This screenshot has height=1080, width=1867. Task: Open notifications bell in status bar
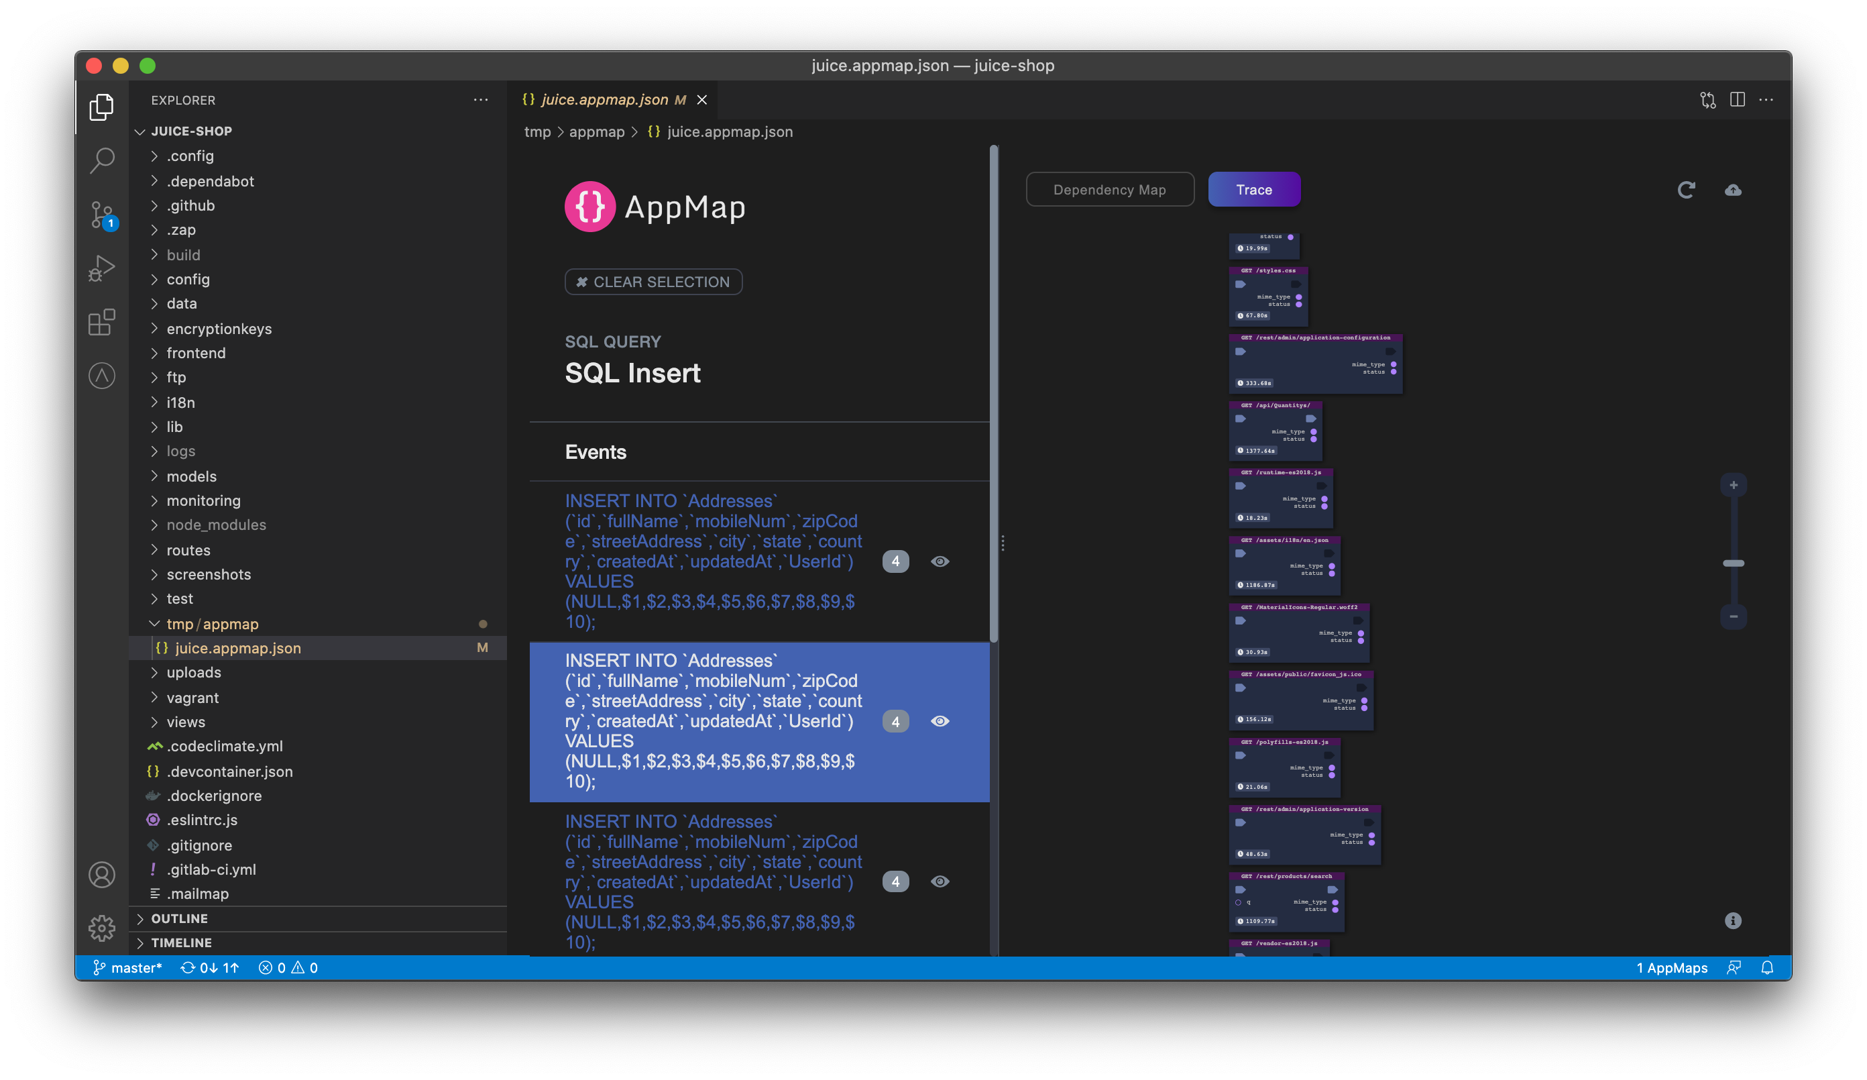point(1767,967)
